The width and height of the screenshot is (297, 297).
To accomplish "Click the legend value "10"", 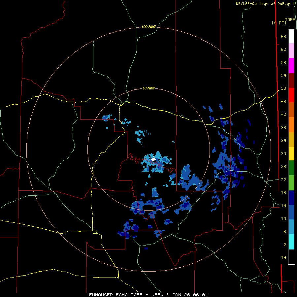I will (x=283, y=219).
